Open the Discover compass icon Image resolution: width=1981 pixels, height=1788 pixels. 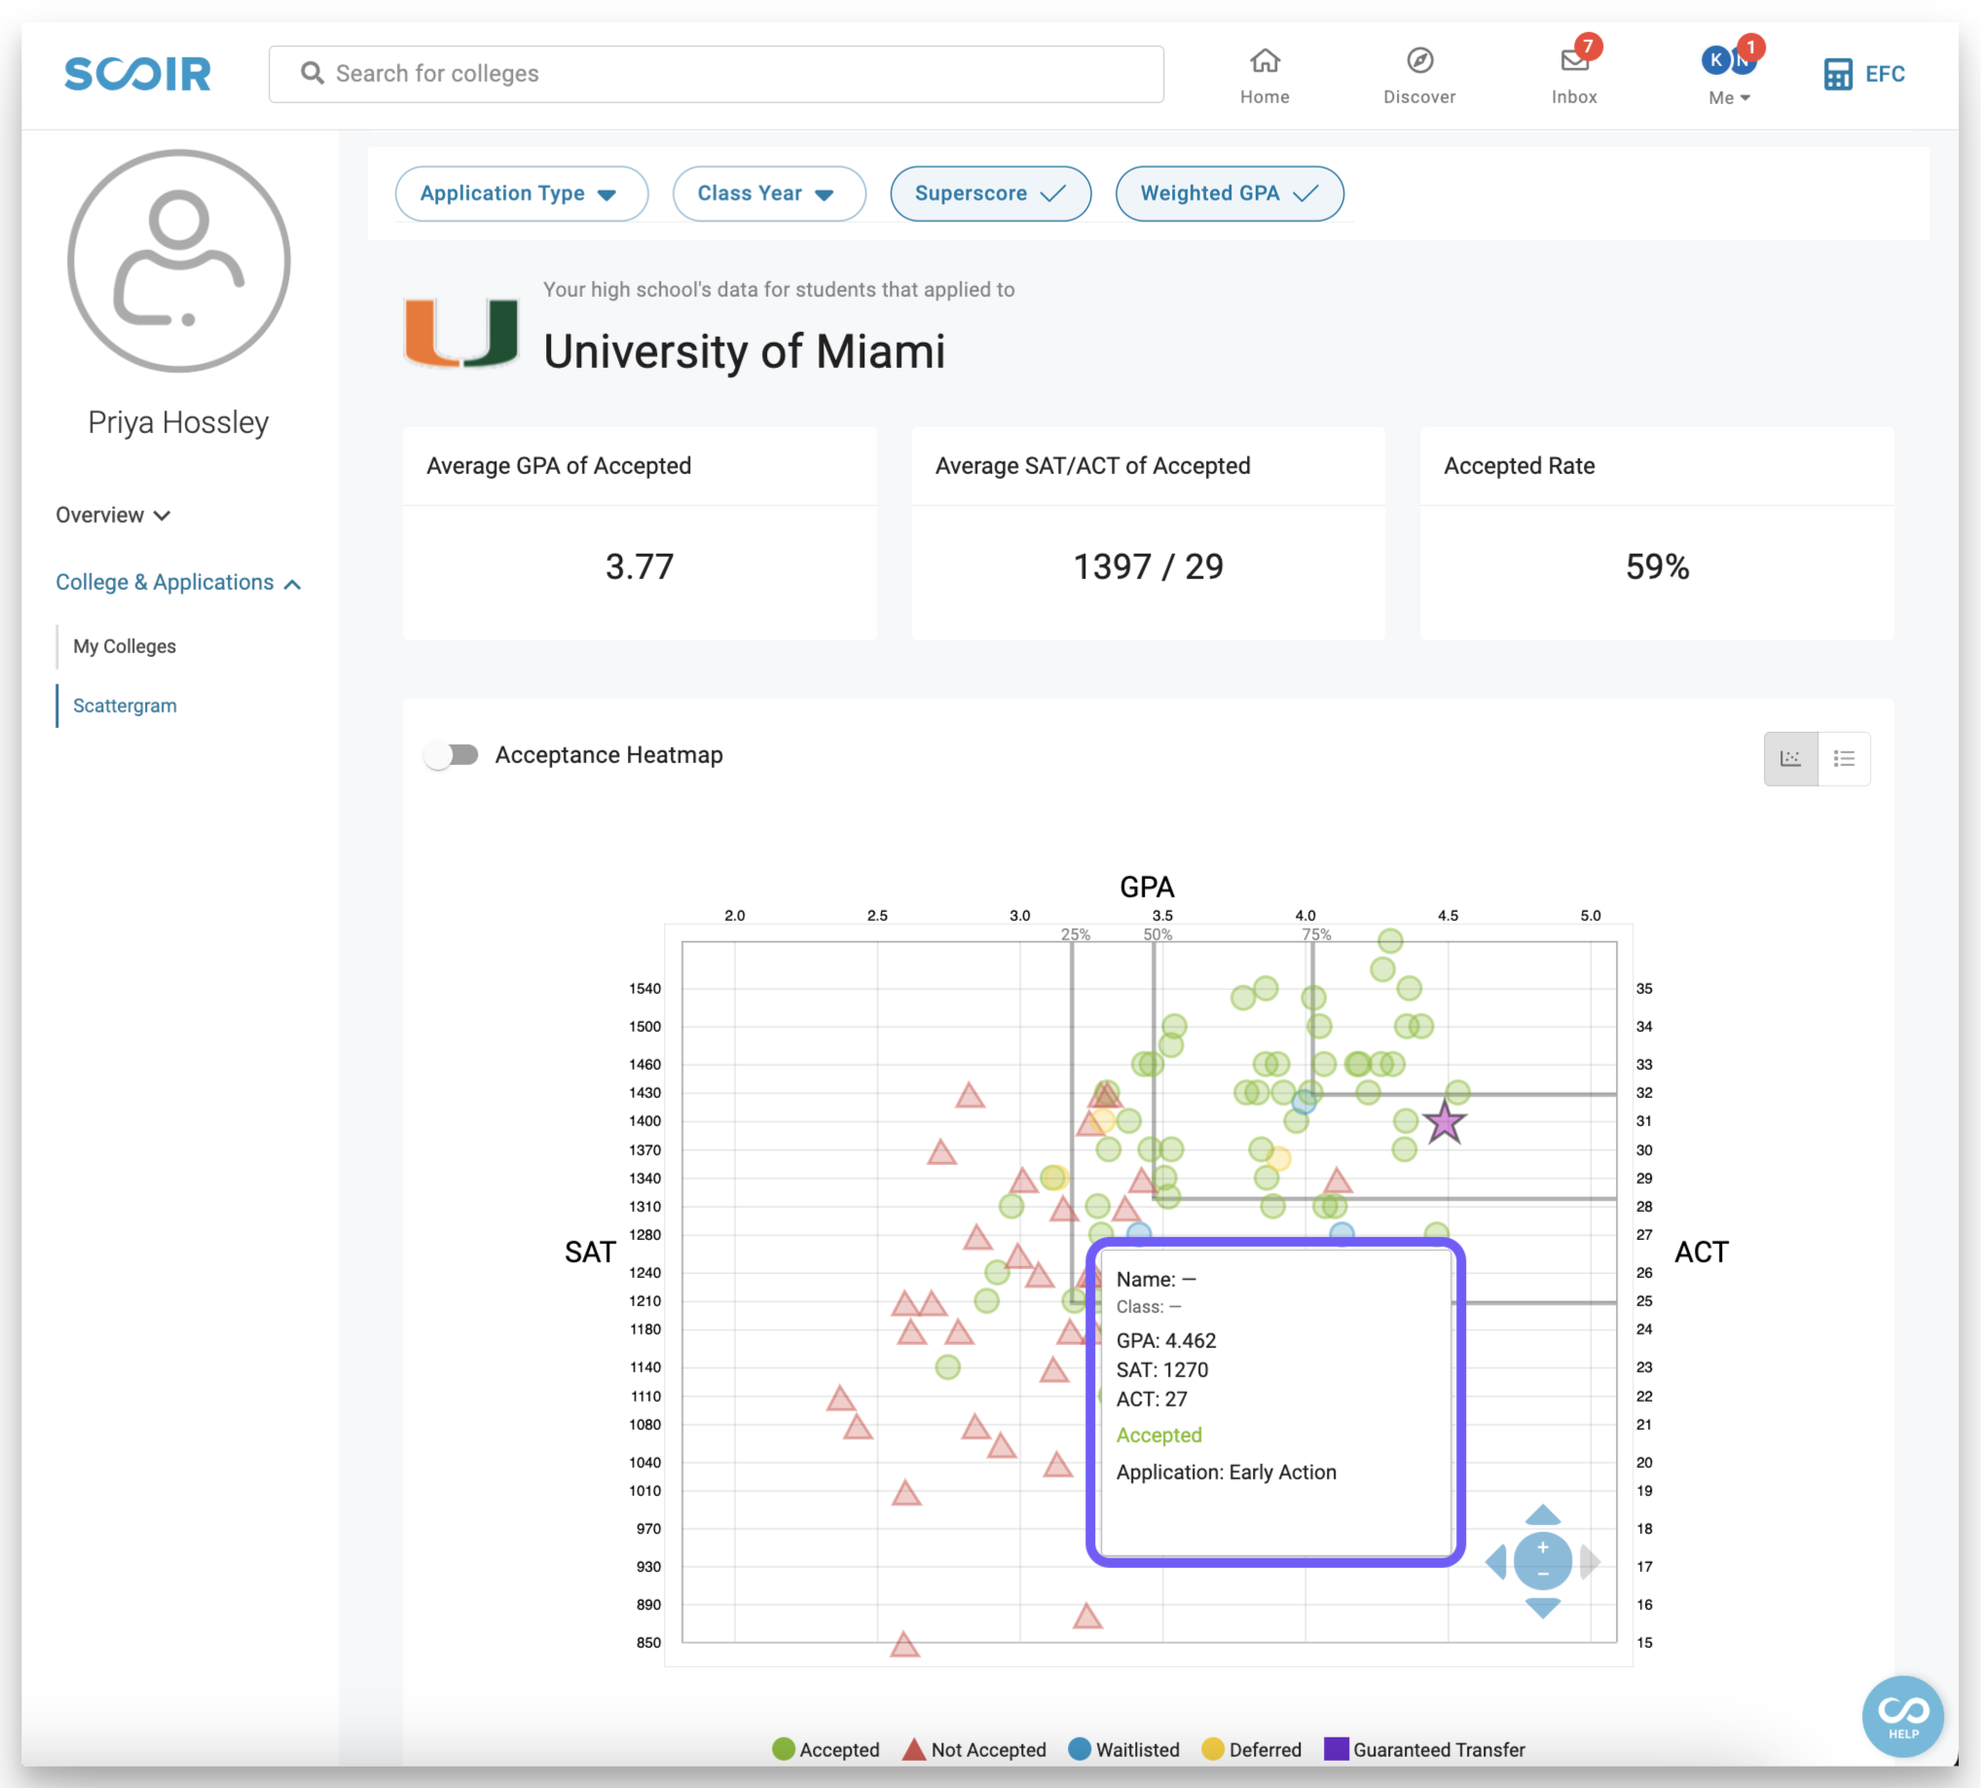[1420, 61]
